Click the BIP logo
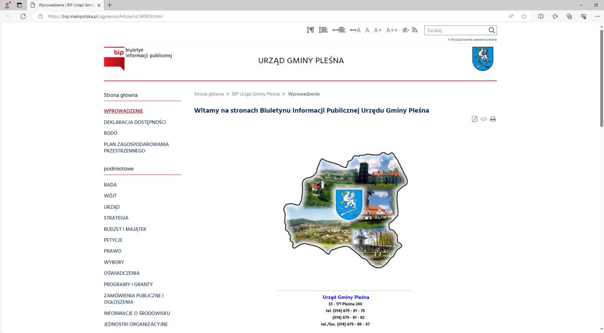The width and height of the screenshot is (604, 333). click(x=137, y=59)
